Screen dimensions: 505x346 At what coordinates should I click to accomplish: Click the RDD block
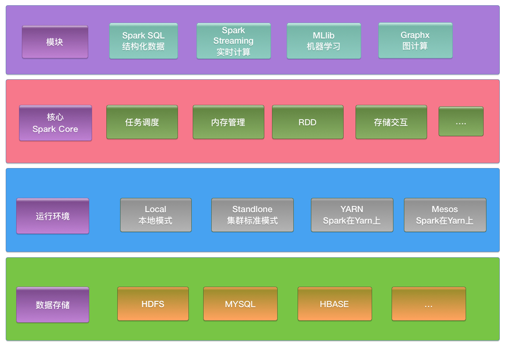(308, 122)
